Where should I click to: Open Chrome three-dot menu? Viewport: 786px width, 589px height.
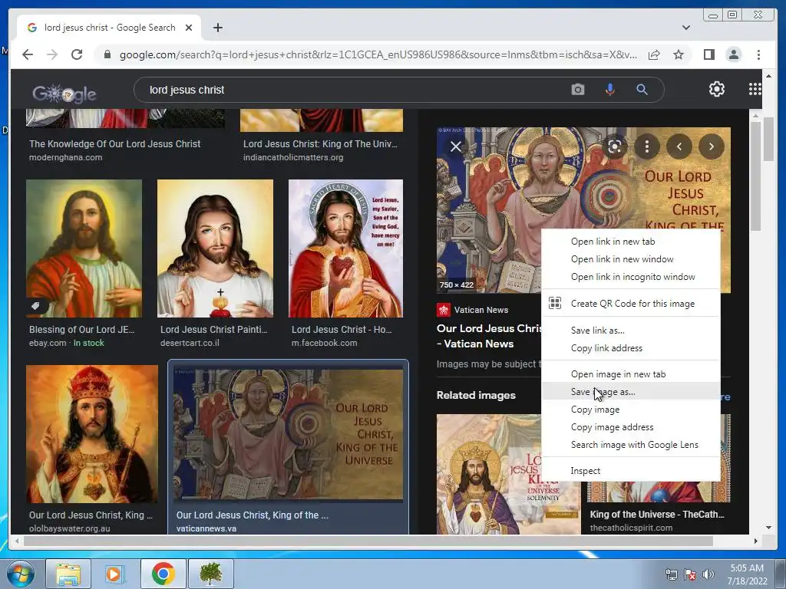758,54
